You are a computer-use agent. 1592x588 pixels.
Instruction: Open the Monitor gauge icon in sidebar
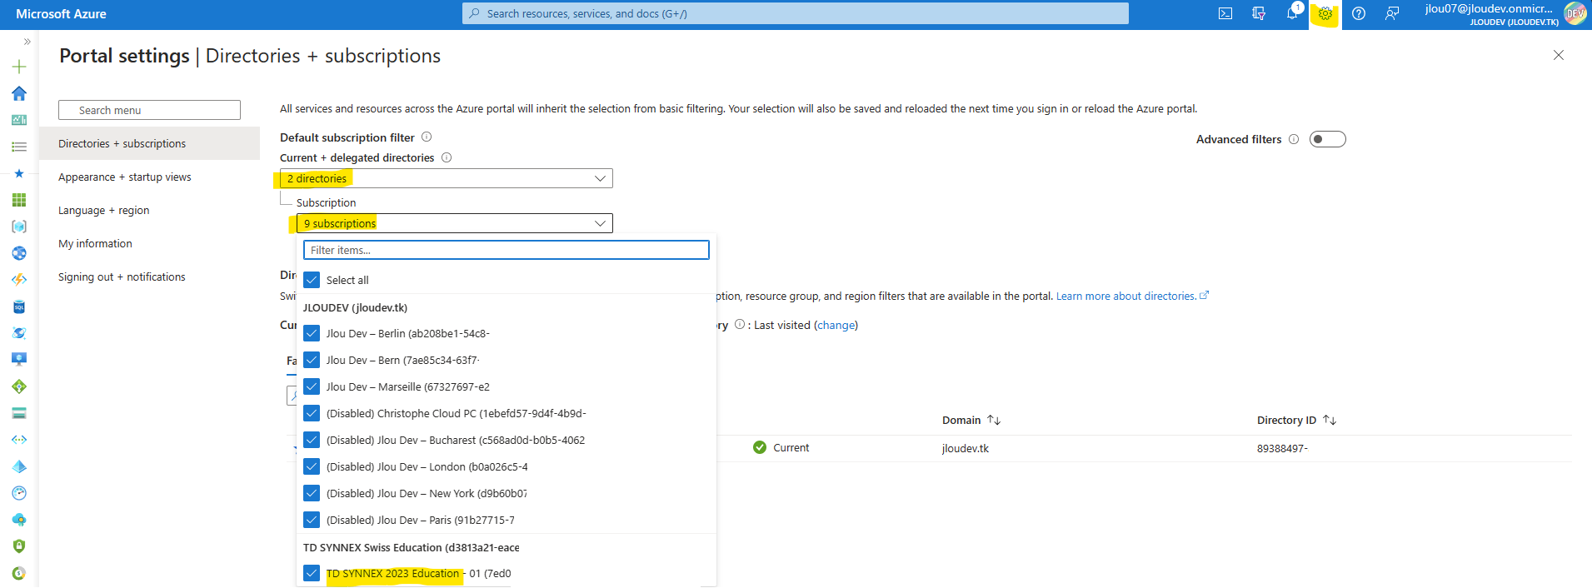tap(19, 493)
